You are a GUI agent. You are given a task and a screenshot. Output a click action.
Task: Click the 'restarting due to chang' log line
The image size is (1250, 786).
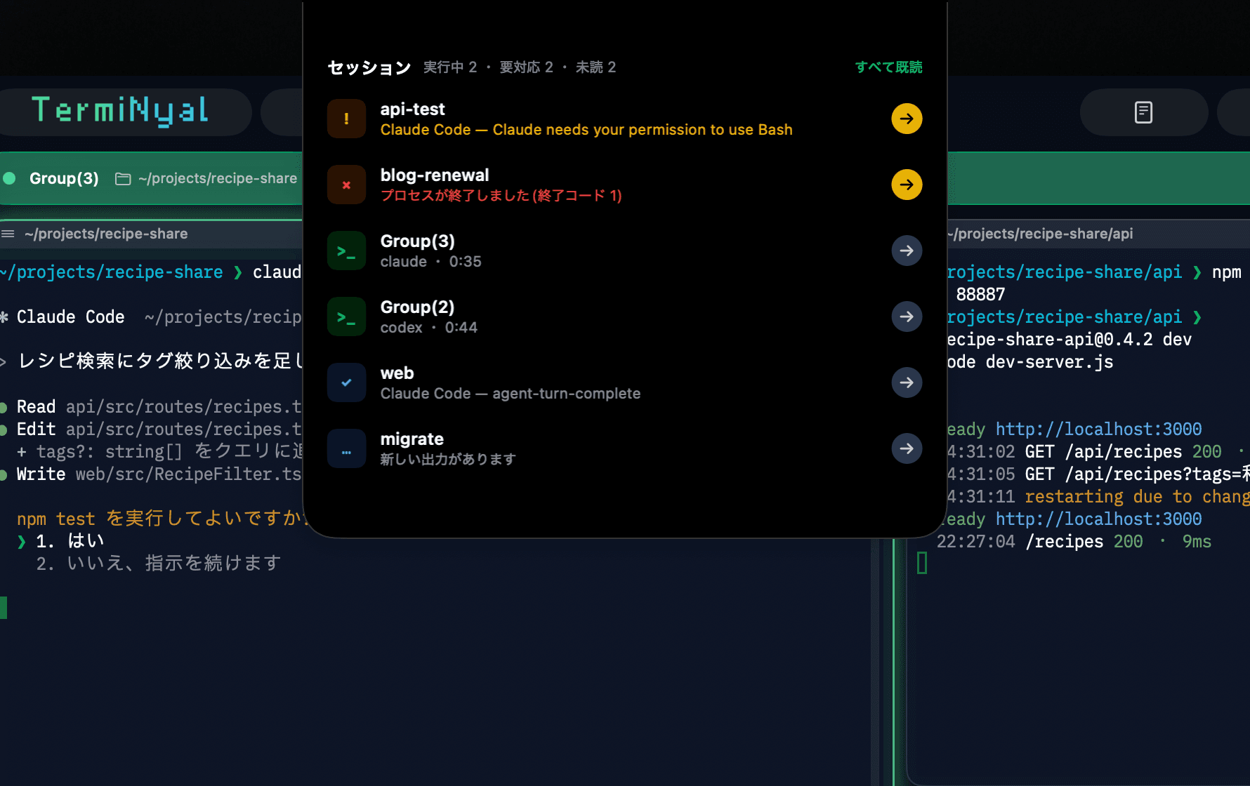1137,497
